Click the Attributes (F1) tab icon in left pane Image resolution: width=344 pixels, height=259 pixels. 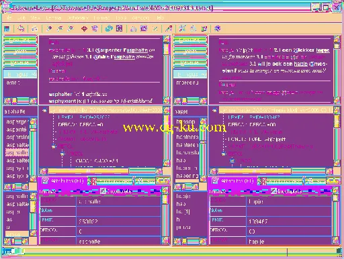pyautogui.click(x=45, y=180)
